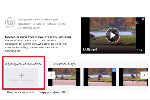Image resolution: width=150 pixels, height=100 pixels.
Task: Click the plus icon for custom thumbnail
Action: tap(22, 76)
